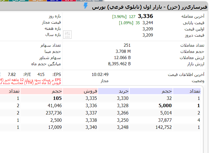This screenshot has width=212, height=153.
Task: Click the تعداد معاملات value 251
Action: click(127, 45)
